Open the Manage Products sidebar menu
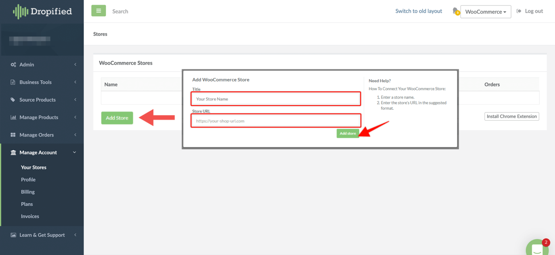The width and height of the screenshot is (555, 255). coord(42,117)
